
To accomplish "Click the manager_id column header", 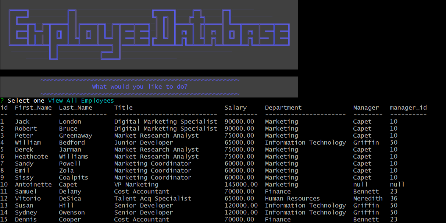I will (408, 107).
